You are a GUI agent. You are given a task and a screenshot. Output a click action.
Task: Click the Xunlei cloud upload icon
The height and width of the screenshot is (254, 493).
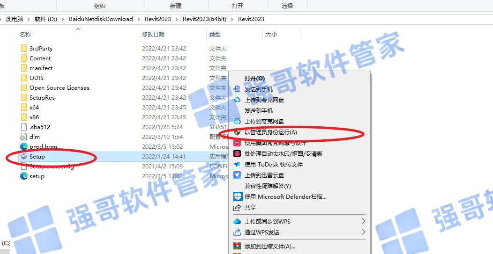(x=237, y=175)
